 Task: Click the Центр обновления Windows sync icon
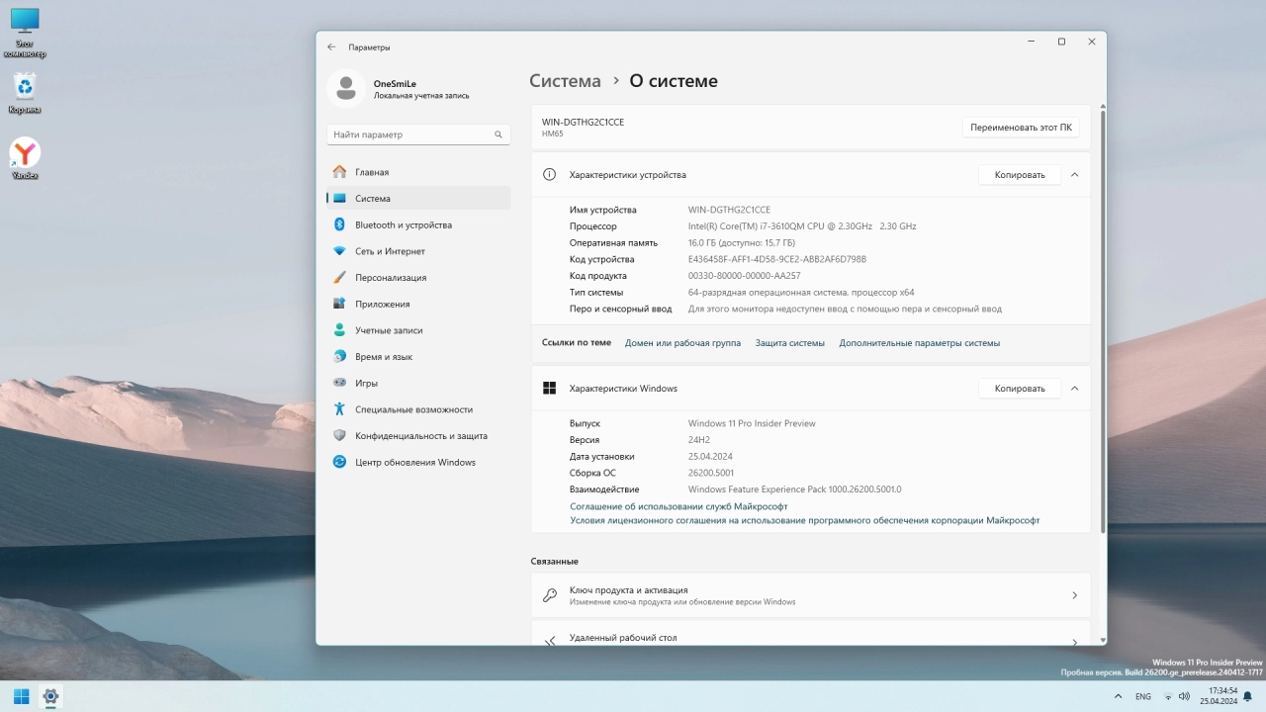click(339, 462)
